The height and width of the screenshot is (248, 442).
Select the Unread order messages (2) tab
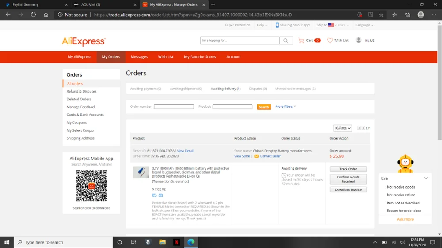click(295, 89)
